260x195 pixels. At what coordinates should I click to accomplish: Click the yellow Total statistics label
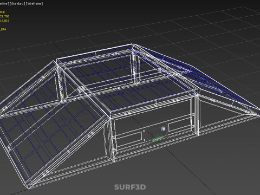click(2, 12)
